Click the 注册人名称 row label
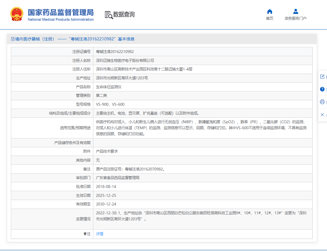 pos(81,60)
